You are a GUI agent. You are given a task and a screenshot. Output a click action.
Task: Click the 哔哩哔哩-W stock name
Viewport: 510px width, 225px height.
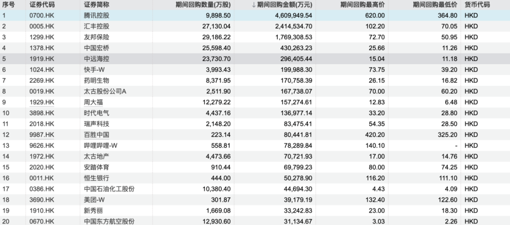(100, 145)
